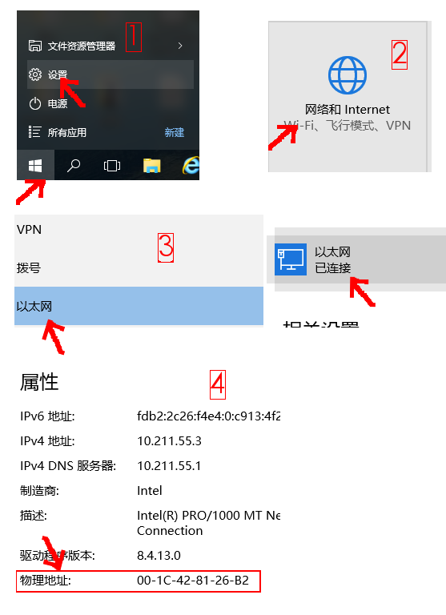Screen dimensions: 446x615
Task: Click the Windows Start button
Action: 35,166
